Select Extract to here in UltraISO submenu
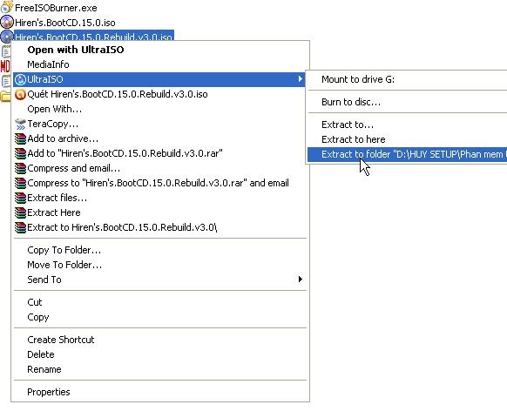This screenshot has width=507, height=418. point(407,139)
